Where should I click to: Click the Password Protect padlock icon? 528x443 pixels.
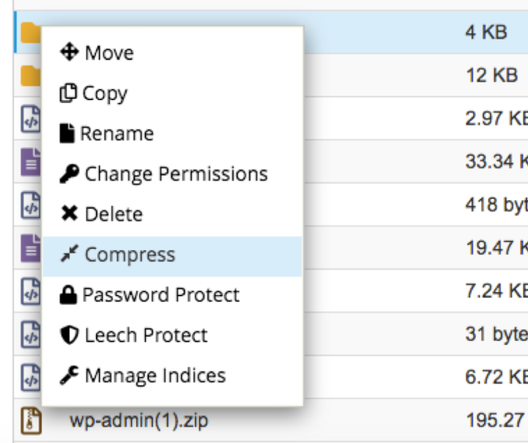click(x=68, y=295)
